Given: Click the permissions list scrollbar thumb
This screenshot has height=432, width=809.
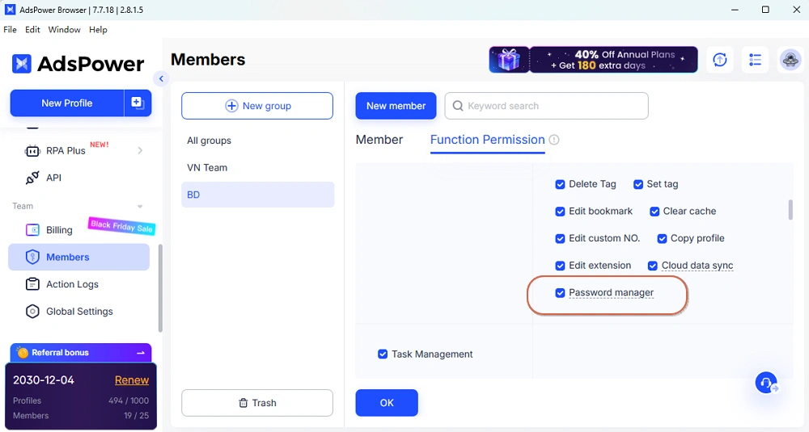Looking at the screenshot, I should click(x=790, y=210).
